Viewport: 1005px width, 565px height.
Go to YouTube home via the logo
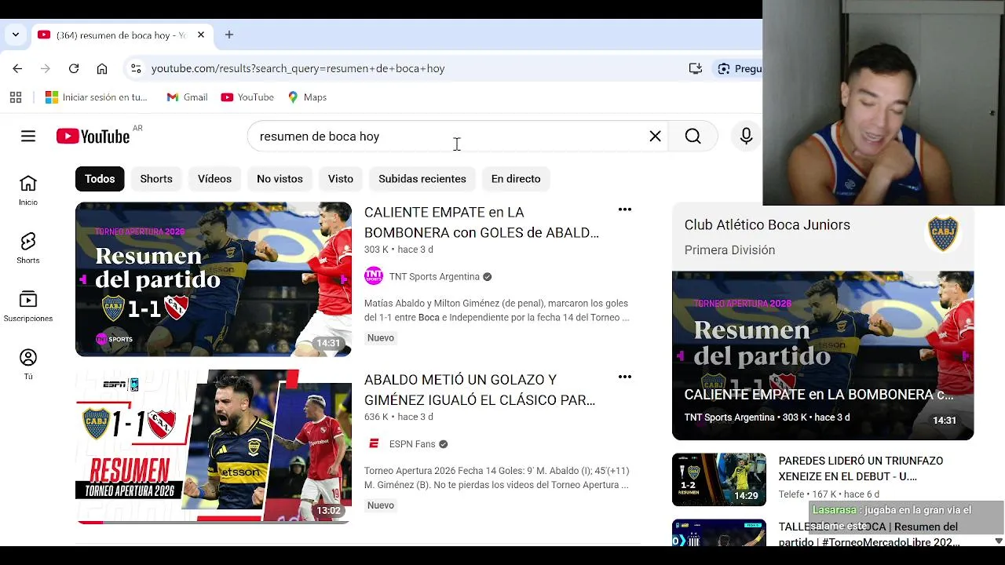coord(93,137)
